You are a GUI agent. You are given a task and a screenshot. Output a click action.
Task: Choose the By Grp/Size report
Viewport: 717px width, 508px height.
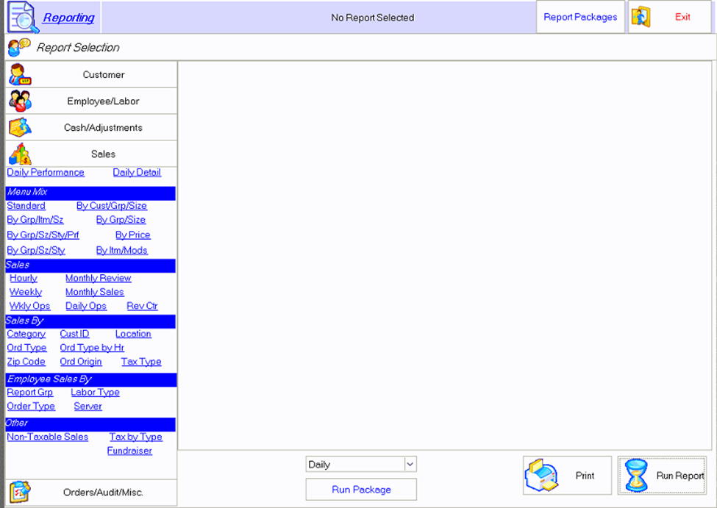pos(121,220)
